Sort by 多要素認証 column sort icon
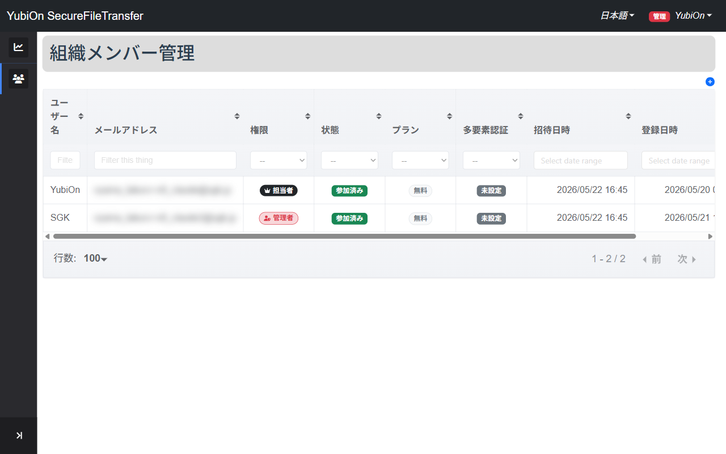The width and height of the screenshot is (726, 454). [521, 116]
